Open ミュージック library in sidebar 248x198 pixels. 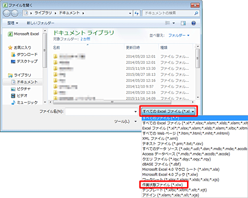[x=24, y=102]
